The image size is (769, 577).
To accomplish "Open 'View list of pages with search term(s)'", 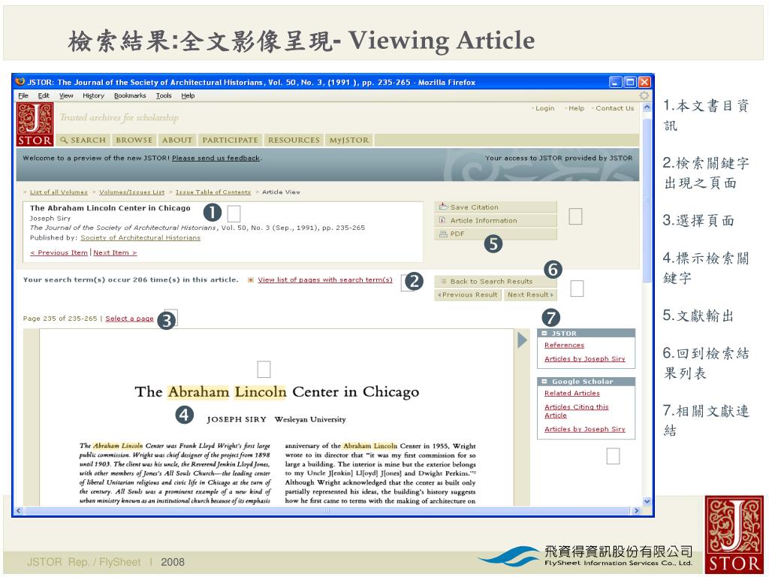I will tap(325, 279).
